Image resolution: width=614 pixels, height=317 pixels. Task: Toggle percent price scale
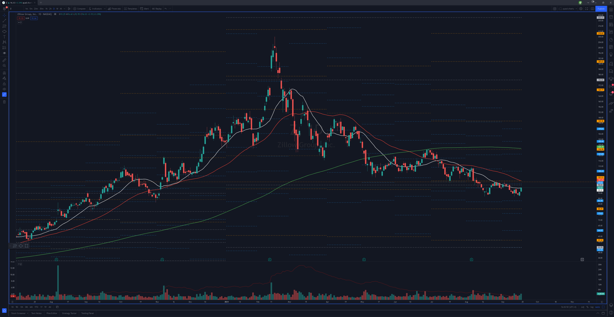click(x=587, y=307)
